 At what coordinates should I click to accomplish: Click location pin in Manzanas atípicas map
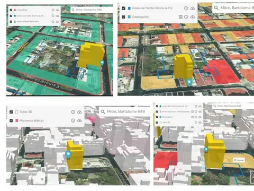pos(68,154)
